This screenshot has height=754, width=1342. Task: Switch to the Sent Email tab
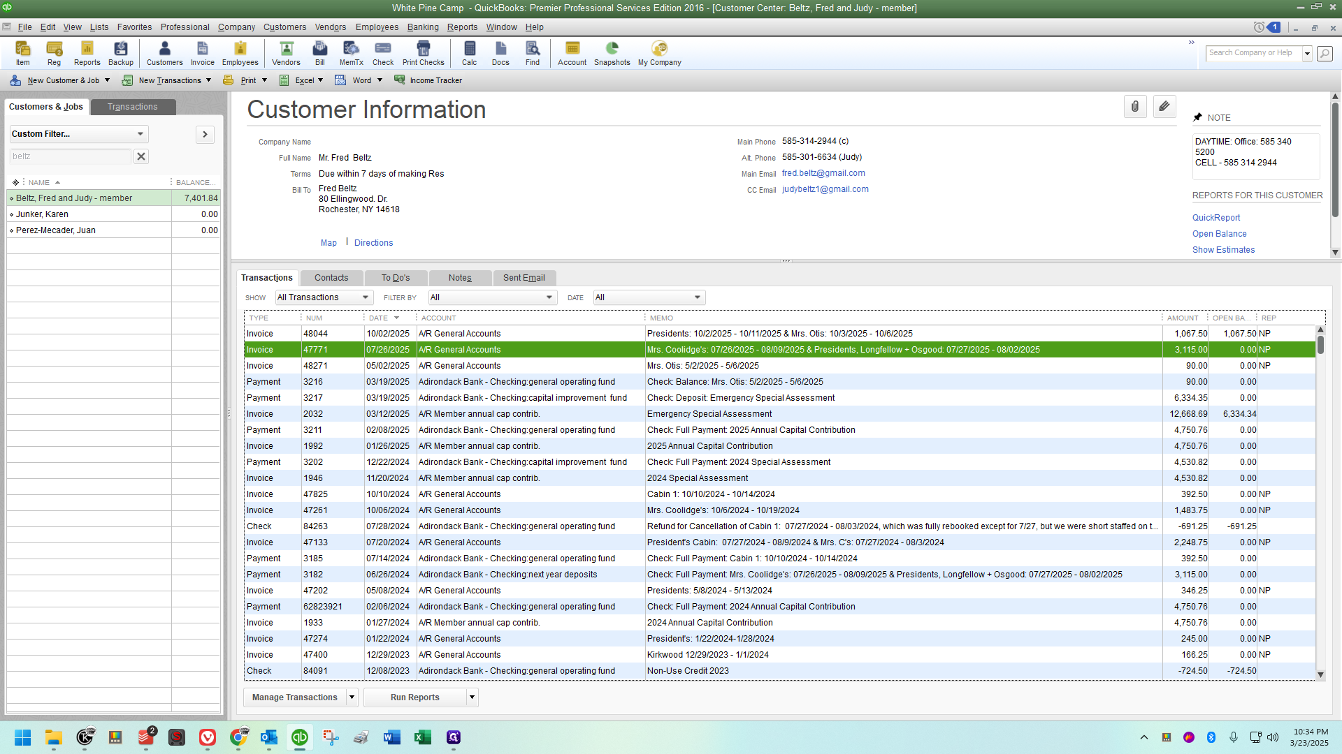tap(524, 278)
